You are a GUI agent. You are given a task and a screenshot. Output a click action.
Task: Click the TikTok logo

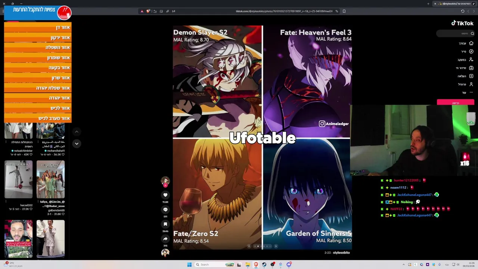(x=462, y=23)
